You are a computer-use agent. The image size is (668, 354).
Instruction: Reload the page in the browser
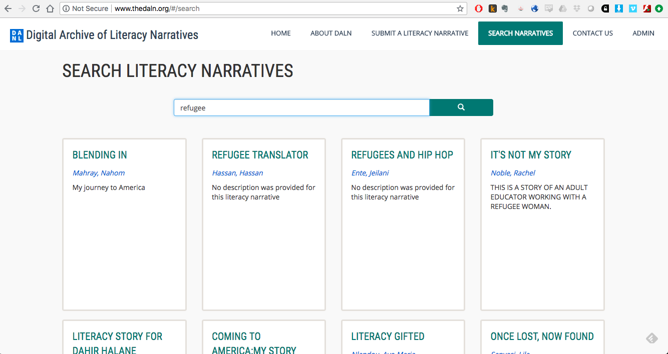36,8
